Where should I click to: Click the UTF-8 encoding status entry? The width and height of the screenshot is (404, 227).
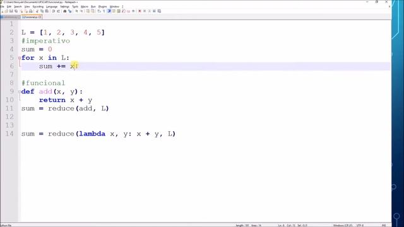coord(360,226)
